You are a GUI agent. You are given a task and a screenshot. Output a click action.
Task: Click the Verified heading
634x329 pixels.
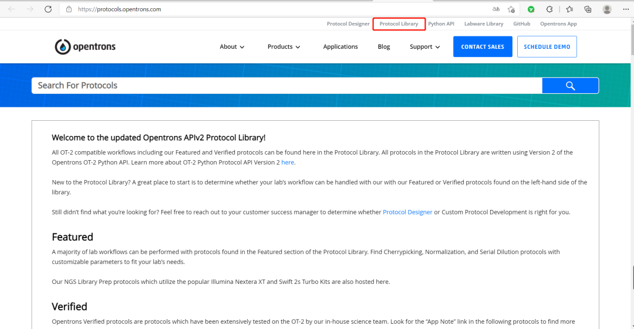pyautogui.click(x=69, y=306)
